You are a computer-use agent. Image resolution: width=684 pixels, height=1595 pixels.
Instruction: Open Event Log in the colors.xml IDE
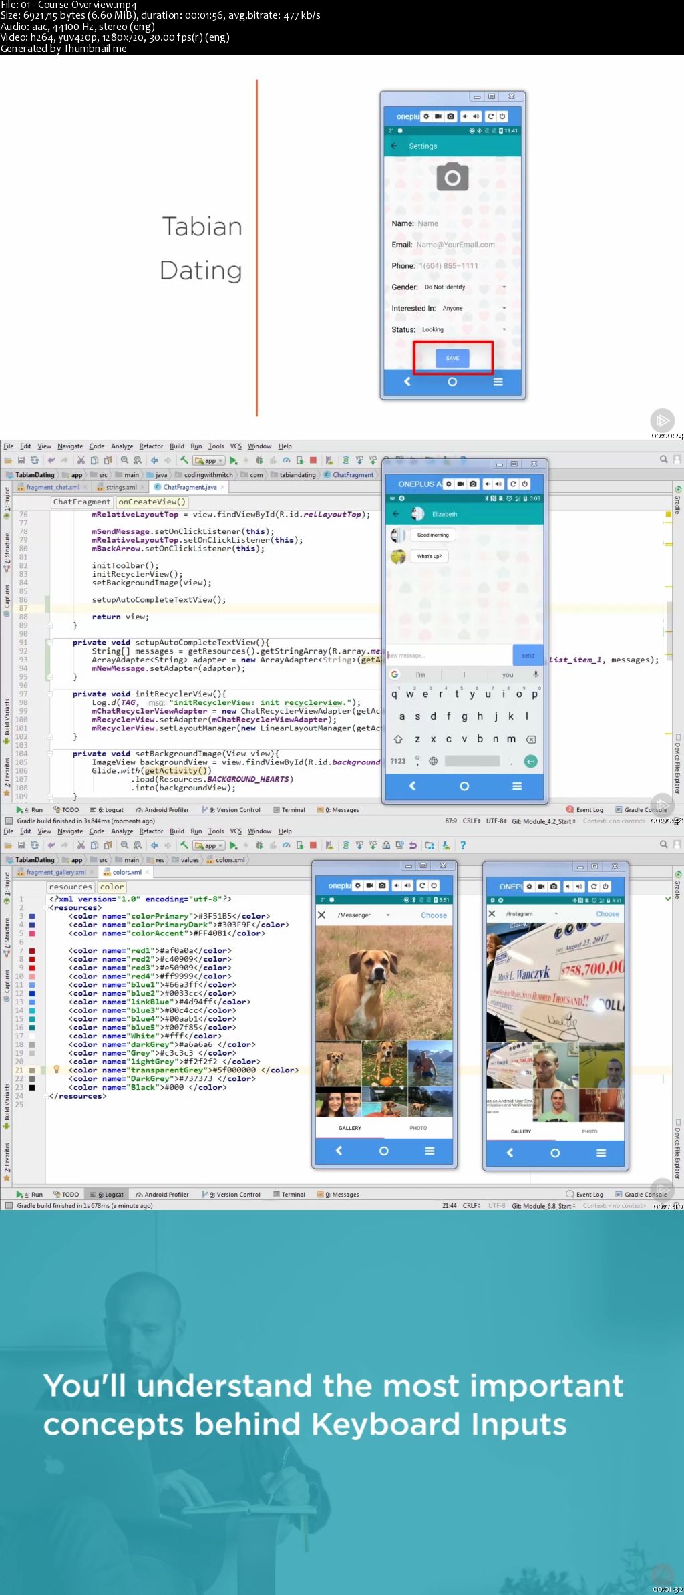click(x=584, y=1195)
